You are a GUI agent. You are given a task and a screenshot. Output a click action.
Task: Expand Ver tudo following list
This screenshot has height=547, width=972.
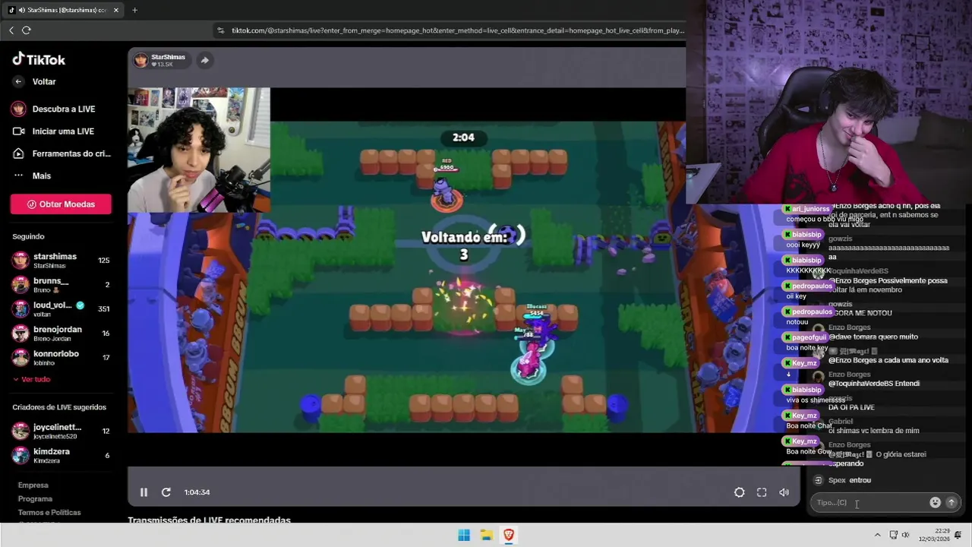click(x=31, y=379)
